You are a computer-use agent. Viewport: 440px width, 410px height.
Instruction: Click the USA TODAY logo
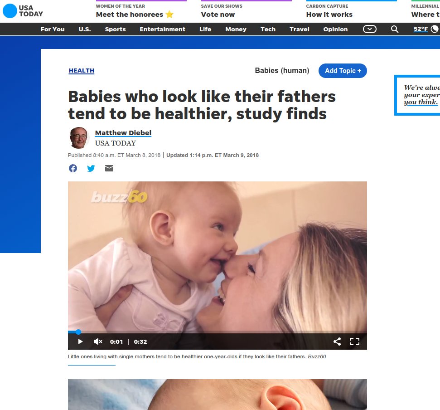click(x=23, y=11)
